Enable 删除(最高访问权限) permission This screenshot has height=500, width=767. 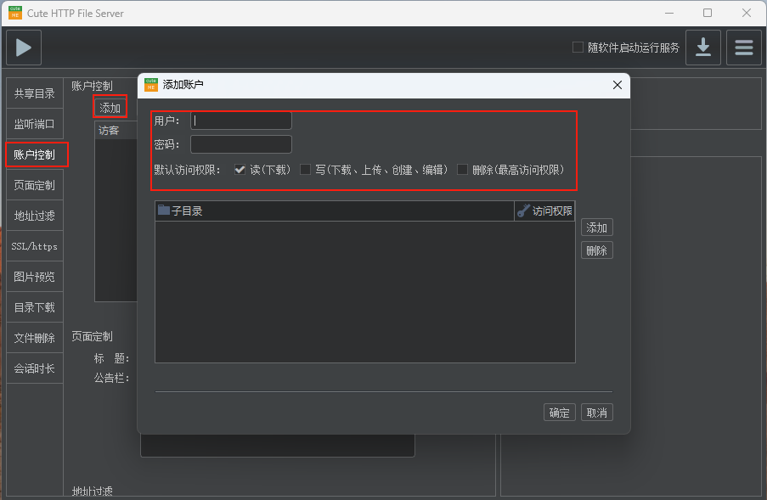click(463, 169)
